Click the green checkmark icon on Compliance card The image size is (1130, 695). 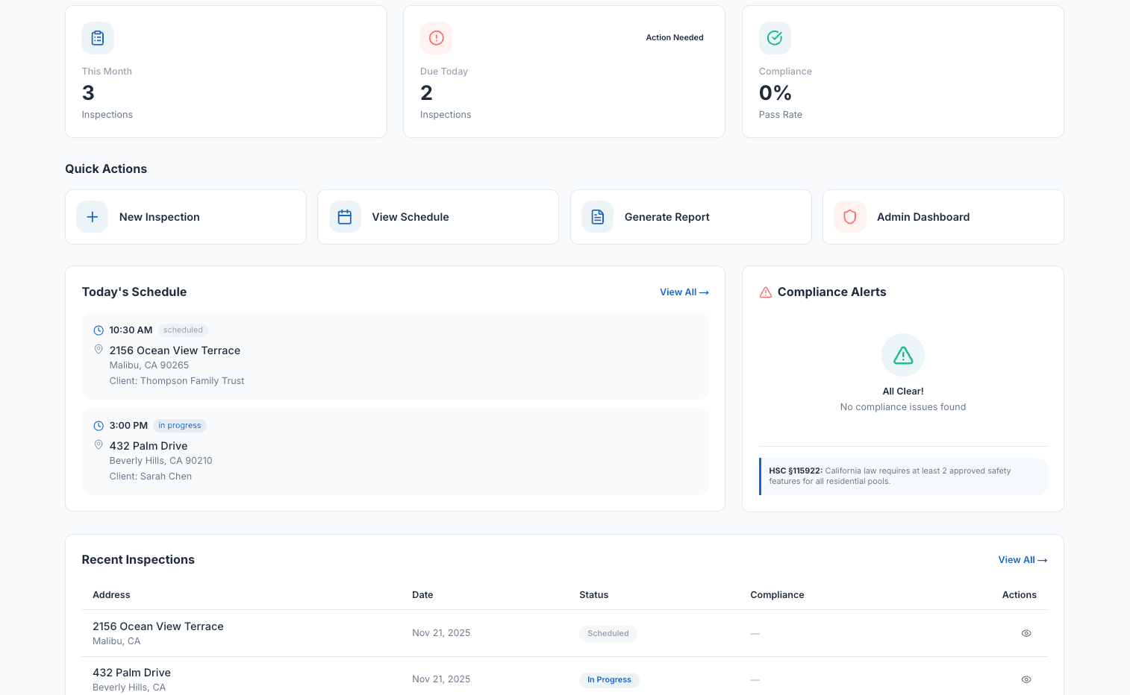click(x=775, y=38)
